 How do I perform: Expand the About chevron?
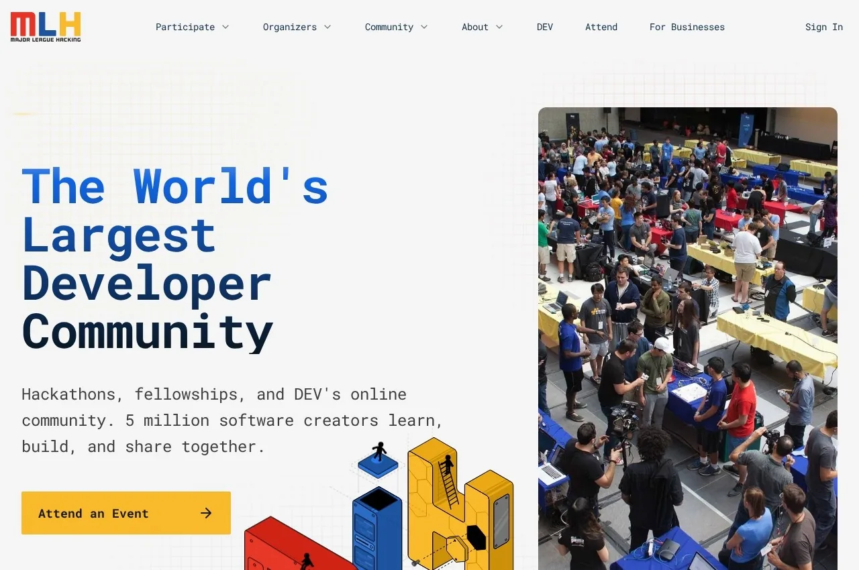pos(499,27)
